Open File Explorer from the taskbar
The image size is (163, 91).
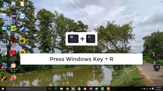[x=62, y=89]
